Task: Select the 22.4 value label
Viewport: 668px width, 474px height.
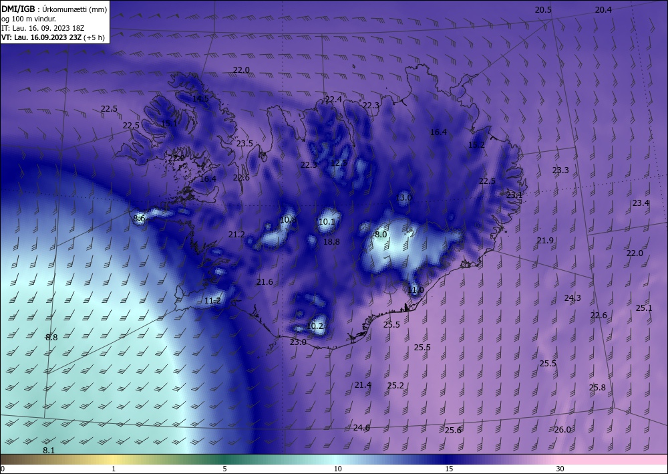Action: coord(333,100)
